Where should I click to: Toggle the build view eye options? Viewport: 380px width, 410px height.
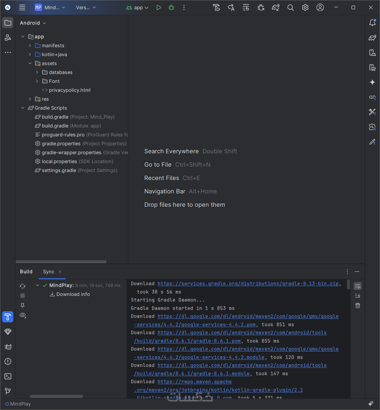pos(23,315)
